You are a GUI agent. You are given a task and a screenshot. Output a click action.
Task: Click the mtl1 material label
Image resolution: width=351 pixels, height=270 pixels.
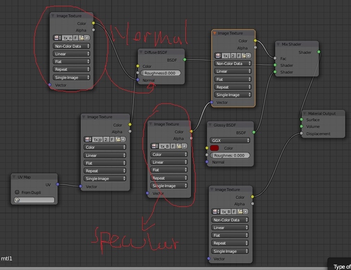[x=7, y=258]
